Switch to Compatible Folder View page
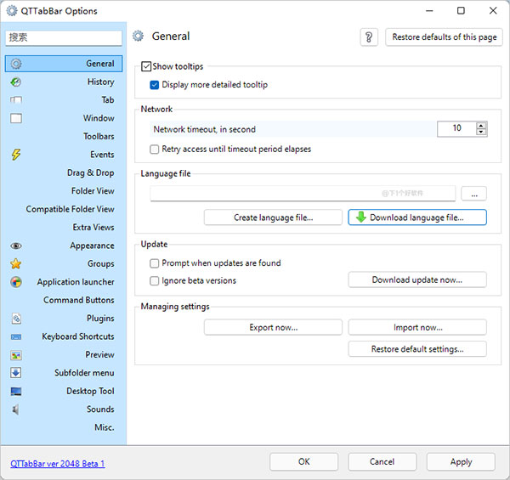Image resolution: width=510 pixels, height=480 pixels. click(x=70, y=209)
